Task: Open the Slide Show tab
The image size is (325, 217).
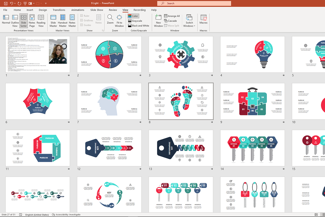Action: click(x=97, y=10)
